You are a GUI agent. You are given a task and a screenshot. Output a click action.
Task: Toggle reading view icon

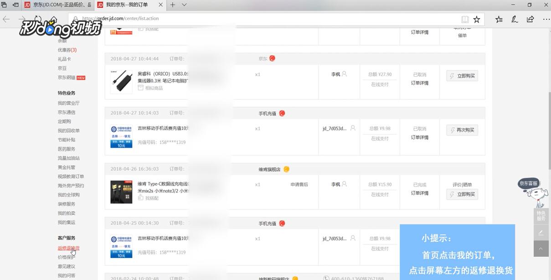[465, 19]
